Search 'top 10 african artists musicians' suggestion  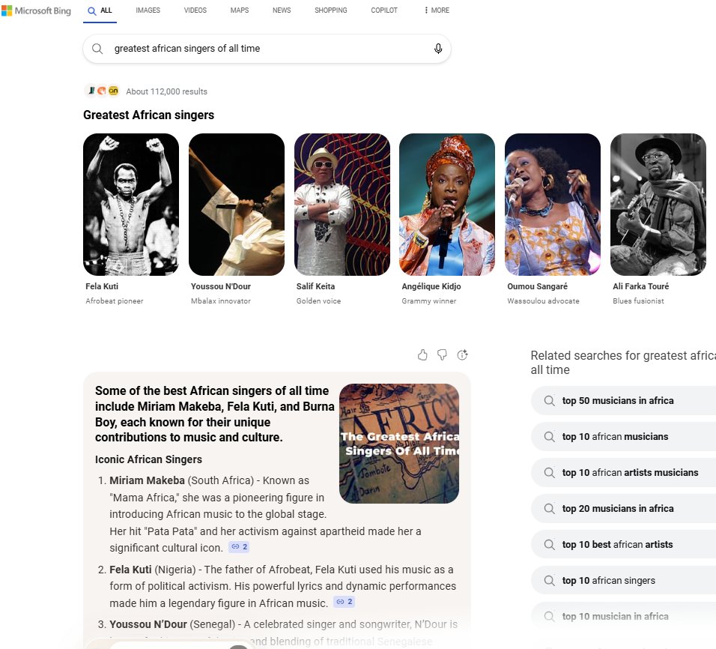pyautogui.click(x=623, y=473)
